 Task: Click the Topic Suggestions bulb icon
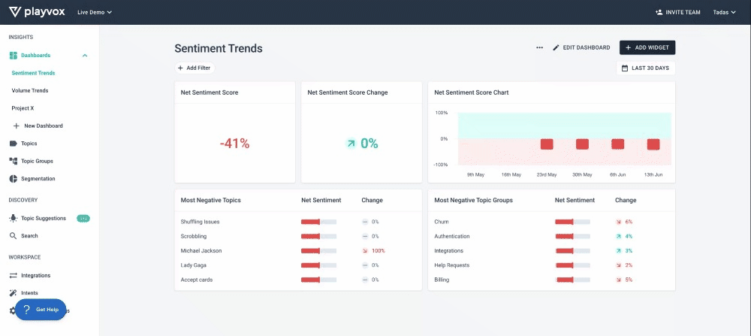point(13,218)
